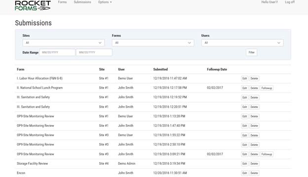Click the Site column header
The width and height of the screenshot is (308, 177).
(x=102, y=69)
